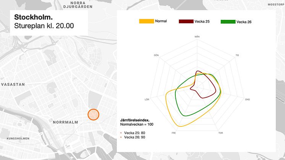Click the ONS axis label

click(248, 100)
